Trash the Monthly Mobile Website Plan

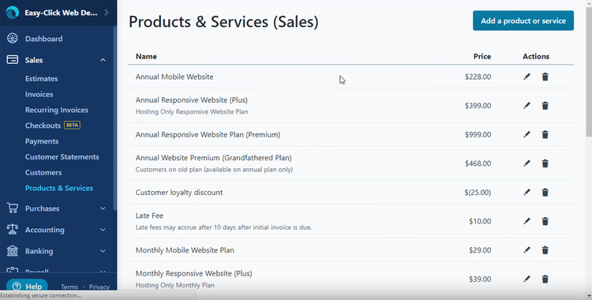[x=545, y=250]
